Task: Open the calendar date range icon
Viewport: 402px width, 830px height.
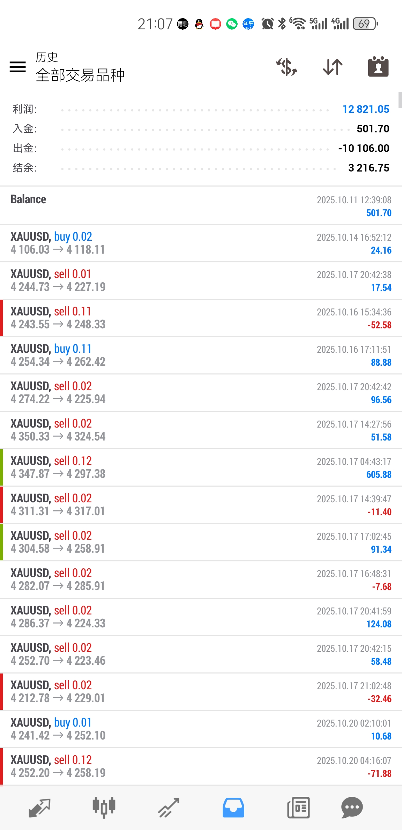Action: pyautogui.click(x=378, y=66)
